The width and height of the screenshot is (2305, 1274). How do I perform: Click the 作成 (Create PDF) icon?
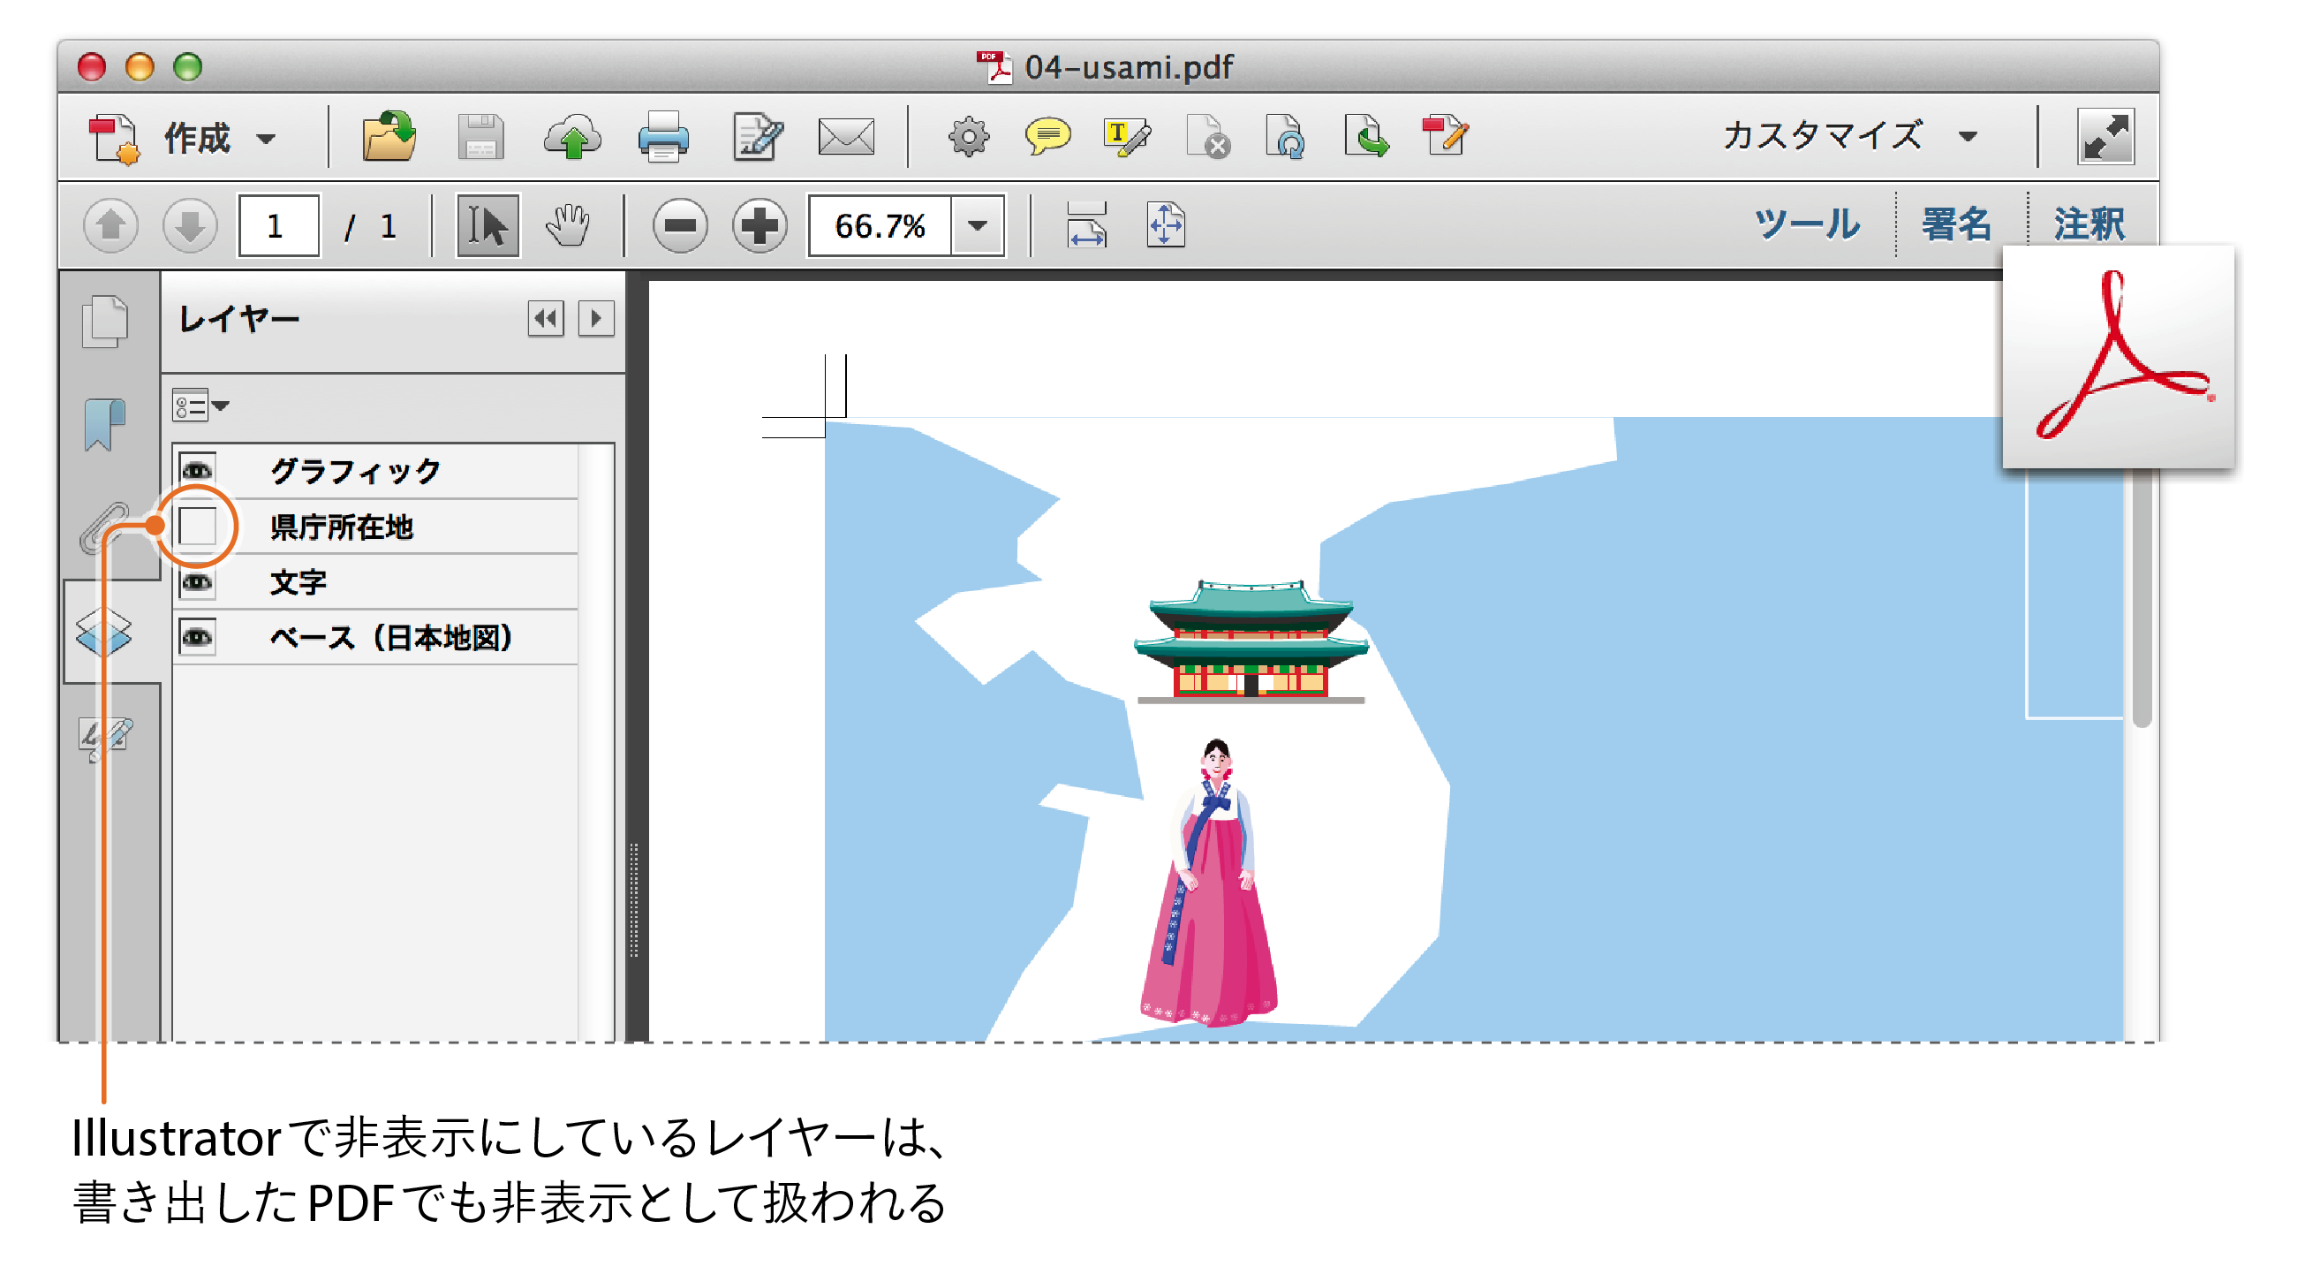pos(115,138)
